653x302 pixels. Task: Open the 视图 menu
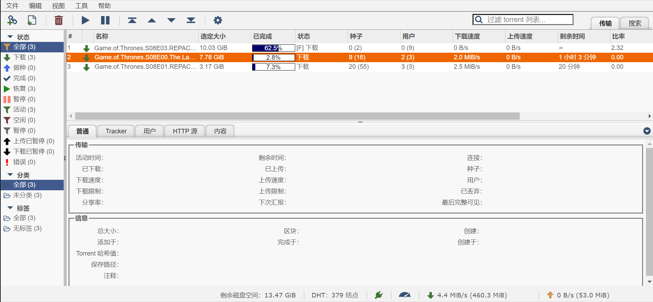point(58,6)
